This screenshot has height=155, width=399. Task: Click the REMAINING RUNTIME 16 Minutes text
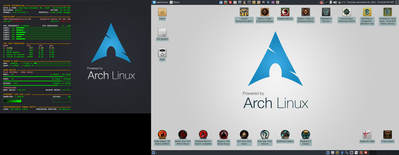[x=53, y=109]
